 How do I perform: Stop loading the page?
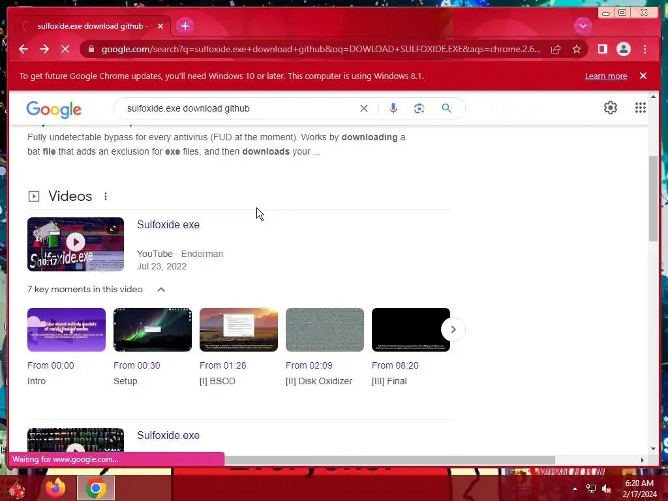(x=65, y=49)
